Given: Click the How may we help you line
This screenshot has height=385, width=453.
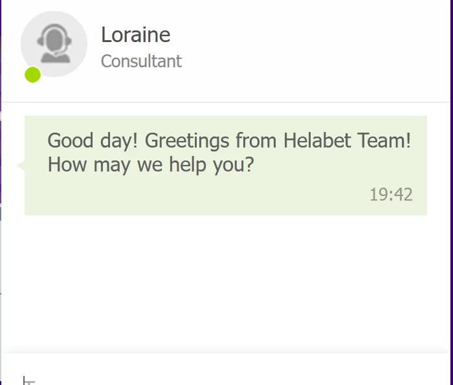Looking at the screenshot, I should click(x=151, y=165).
